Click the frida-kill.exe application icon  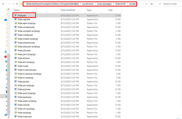(x=16, y=58)
